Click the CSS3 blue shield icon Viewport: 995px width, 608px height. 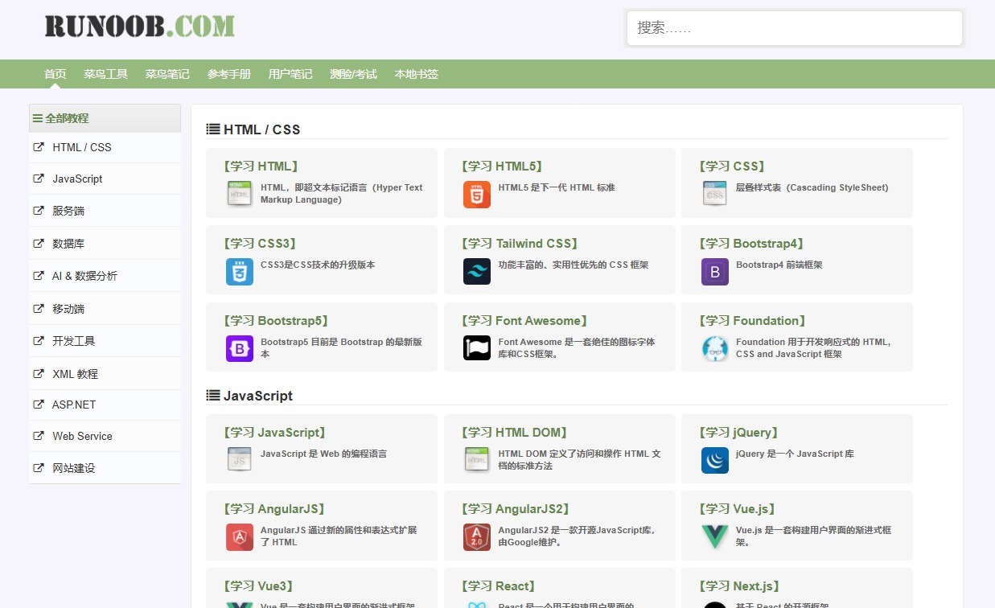(239, 272)
